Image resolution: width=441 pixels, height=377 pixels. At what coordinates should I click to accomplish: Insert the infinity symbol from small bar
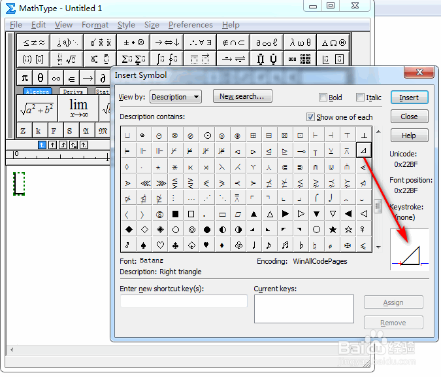pos(56,78)
